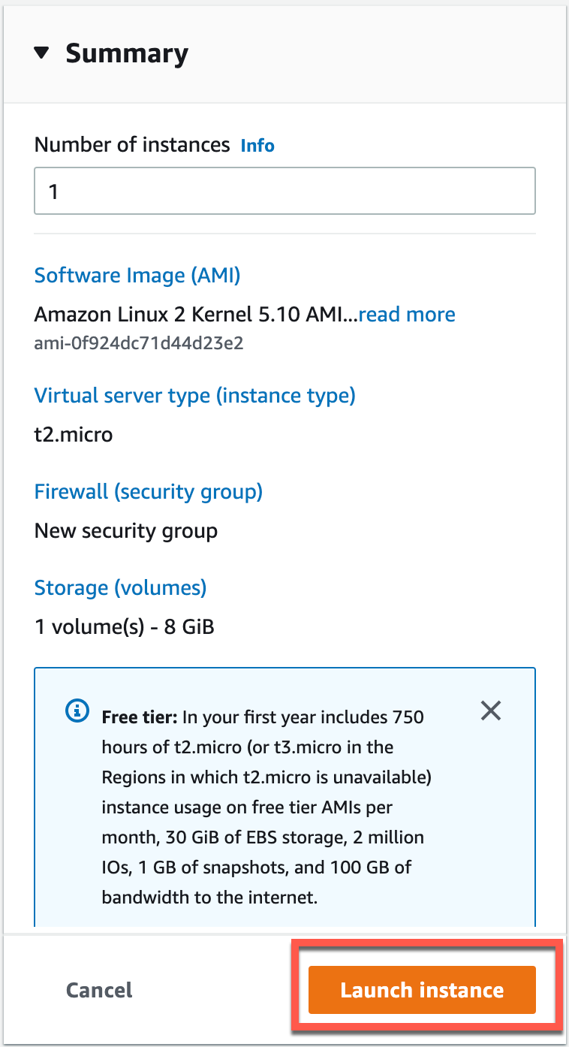View the Firewall security group settings
The width and height of the screenshot is (569, 1047).
point(148,491)
